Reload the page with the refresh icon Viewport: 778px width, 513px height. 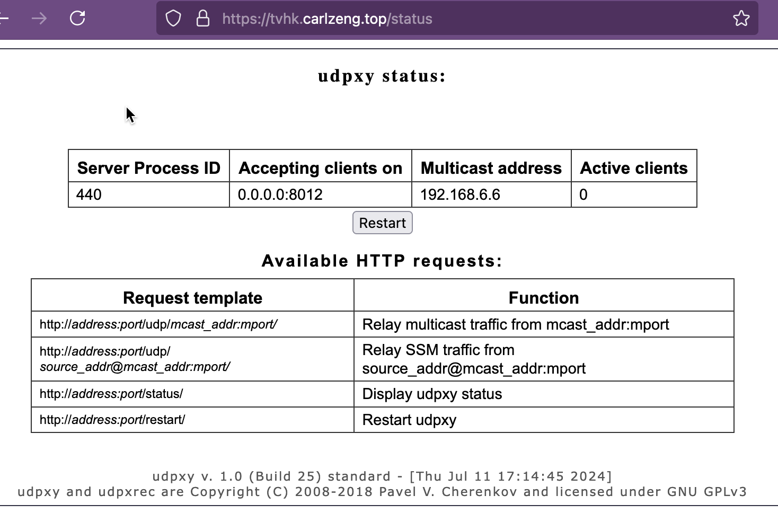[77, 19]
